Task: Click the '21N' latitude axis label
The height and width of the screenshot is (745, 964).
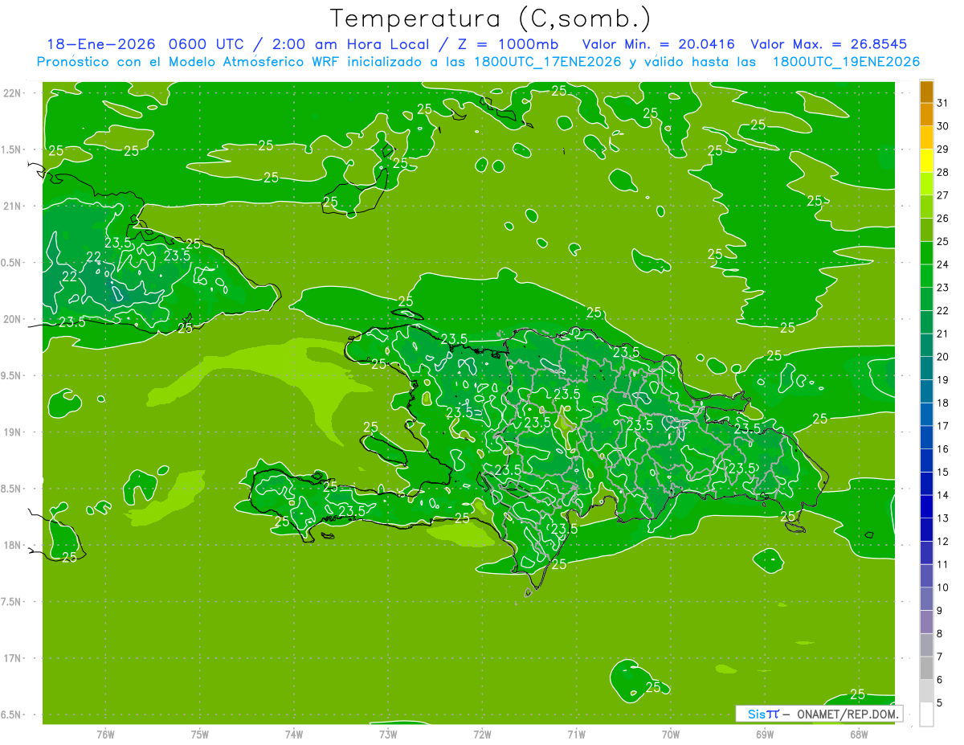Action: click(x=13, y=206)
